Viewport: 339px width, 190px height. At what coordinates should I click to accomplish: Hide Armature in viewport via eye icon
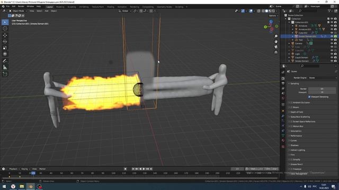(332, 26)
